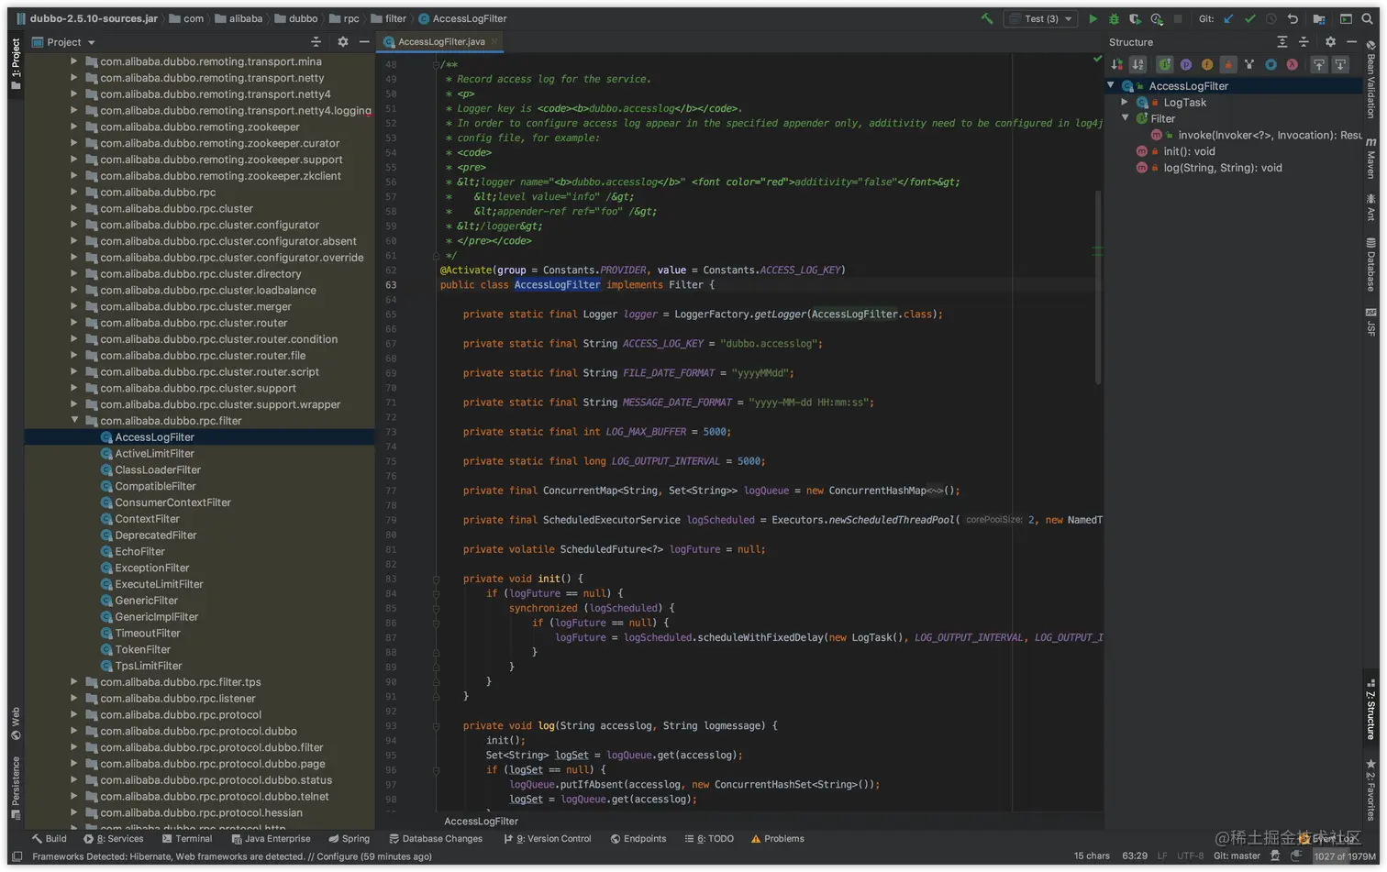Hide the Structure panel with the minus icon
Image resolution: width=1387 pixels, height=872 pixels.
pos(1351,41)
